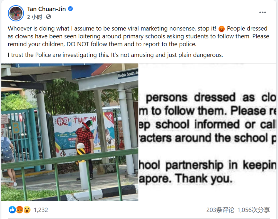278x219 pixels.
Task: Open the Tan Chuan-Jin name link
Action: coord(46,9)
